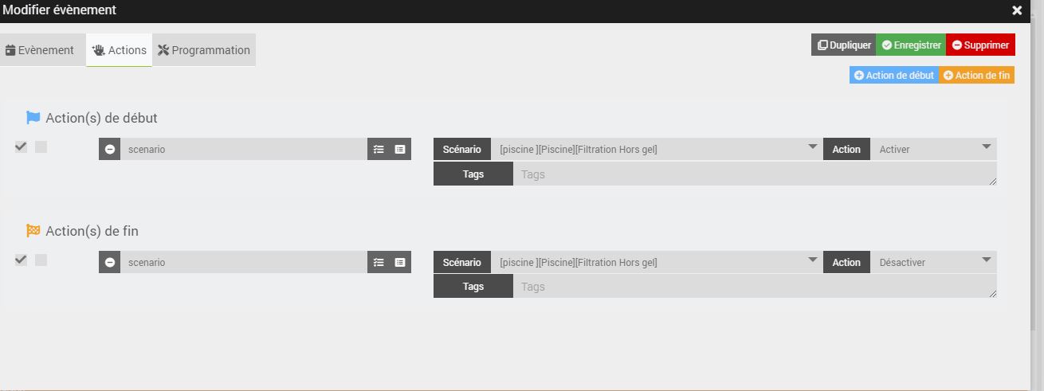Open keyword list icon in end action row
1044x391 pixels.
tap(379, 262)
